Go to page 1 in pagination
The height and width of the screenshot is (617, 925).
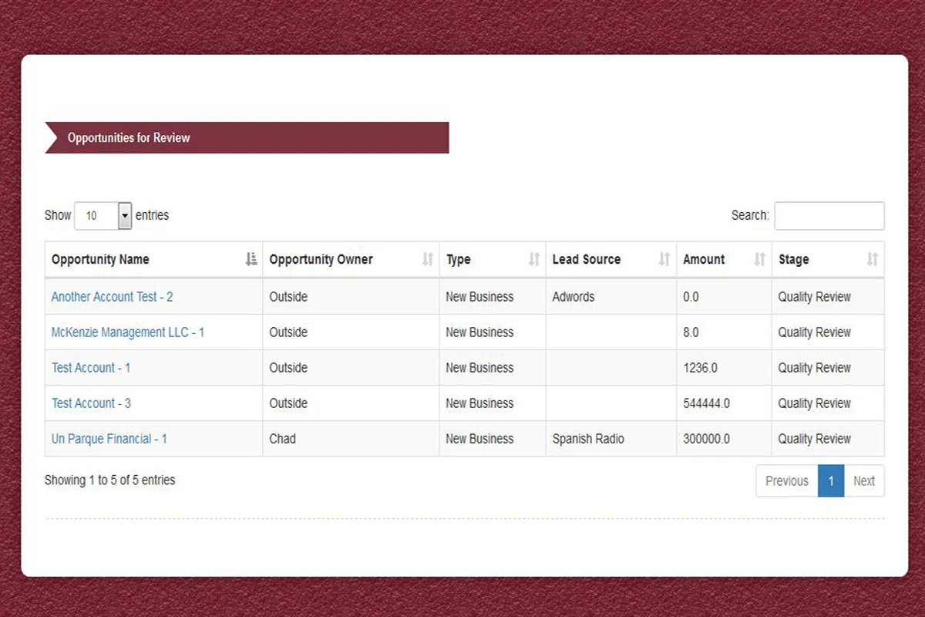click(x=830, y=480)
